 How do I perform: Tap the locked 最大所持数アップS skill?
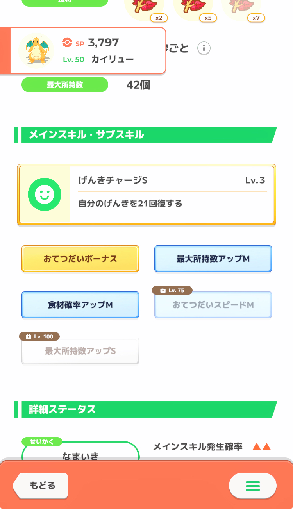click(x=80, y=351)
